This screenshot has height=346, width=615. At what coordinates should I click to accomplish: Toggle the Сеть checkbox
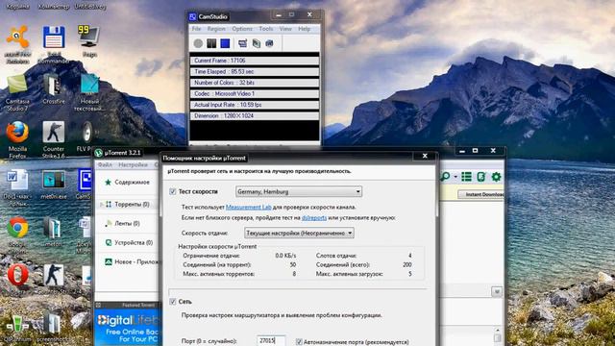click(173, 301)
